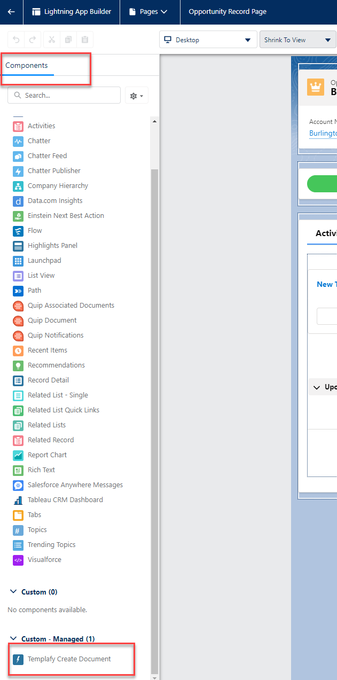Select the Company Hierarchy icon
Image resolution: width=337 pixels, height=680 pixels.
pyautogui.click(x=18, y=186)
